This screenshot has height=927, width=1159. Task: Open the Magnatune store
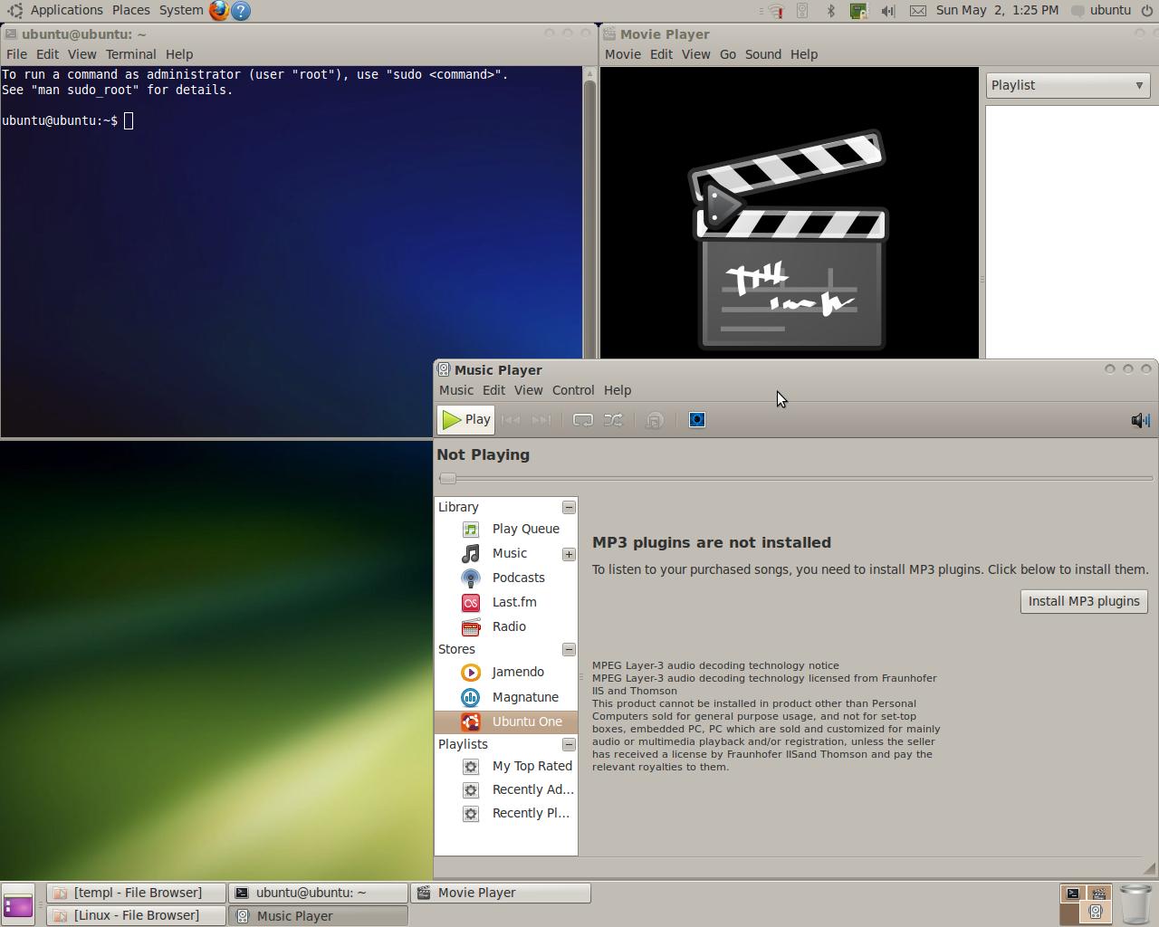tap(506, 697)
